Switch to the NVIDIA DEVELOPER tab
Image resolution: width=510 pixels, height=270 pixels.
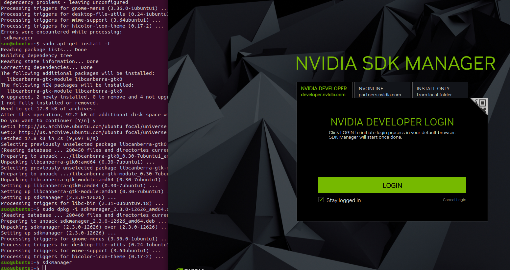click(324, 90)
